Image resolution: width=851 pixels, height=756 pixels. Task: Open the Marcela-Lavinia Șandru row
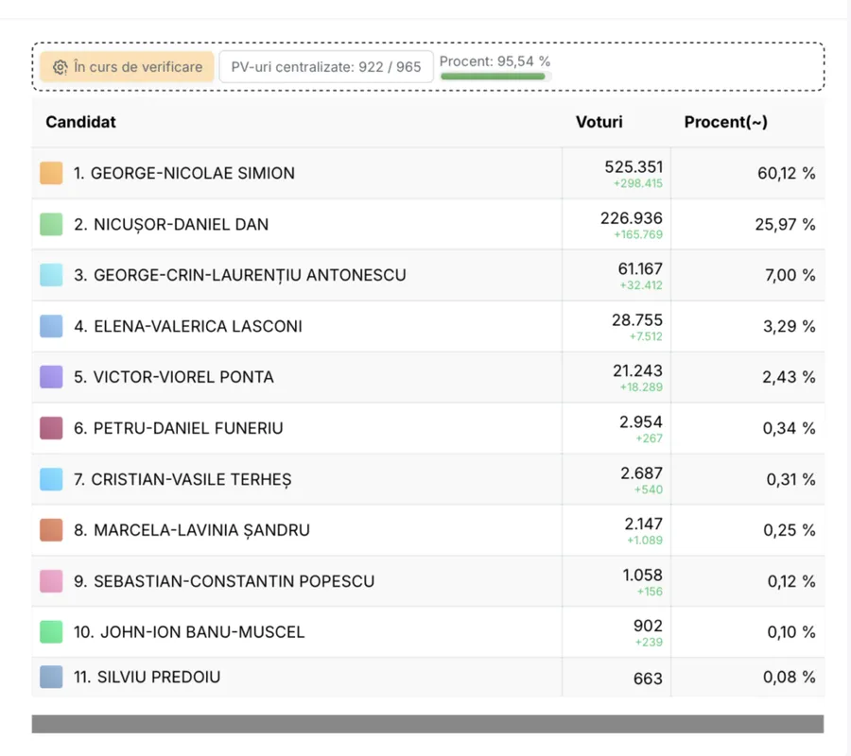coord(428,530)
